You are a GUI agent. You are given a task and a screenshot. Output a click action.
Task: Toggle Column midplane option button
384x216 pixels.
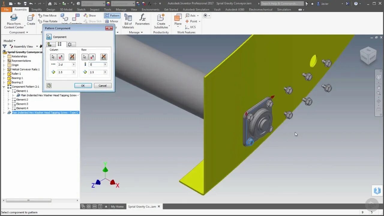click(72, 57)
